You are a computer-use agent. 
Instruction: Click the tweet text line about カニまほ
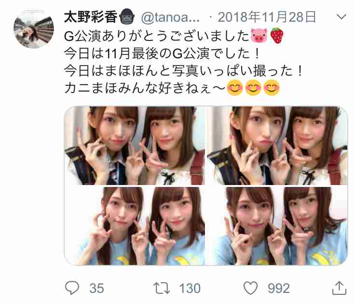coord(172,88)
